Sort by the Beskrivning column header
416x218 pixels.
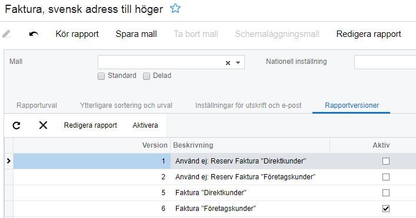(x=193, y=145)
